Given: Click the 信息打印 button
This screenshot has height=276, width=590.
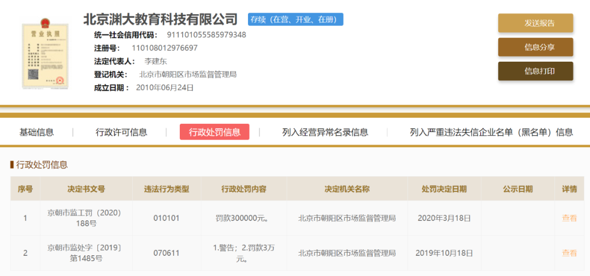Looking at the screenshot, I should pyautogui.click(x=535, y=71).
